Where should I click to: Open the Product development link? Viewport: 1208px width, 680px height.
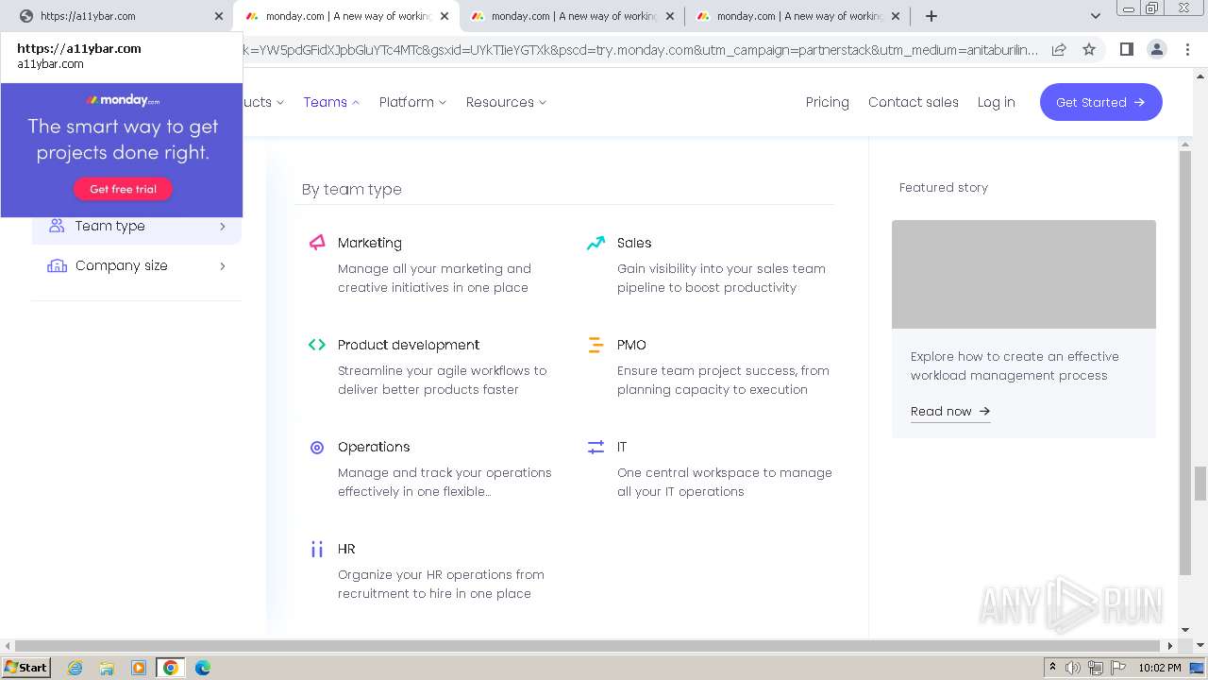point(409,345)
